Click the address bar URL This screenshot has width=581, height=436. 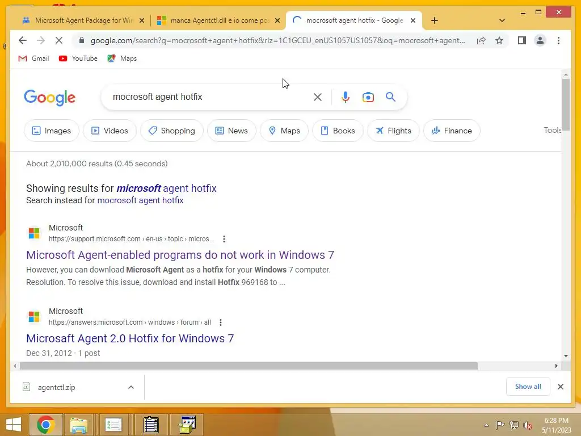(x=278, y=40)
